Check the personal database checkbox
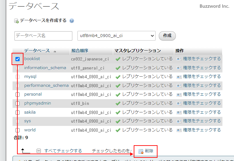Image resolution: width=234 pixels, height=161 pixels. pos(17,95)
